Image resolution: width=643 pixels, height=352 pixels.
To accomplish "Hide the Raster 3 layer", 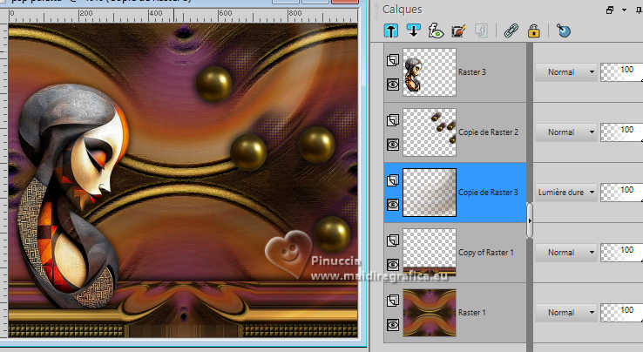I will point(392,85).
